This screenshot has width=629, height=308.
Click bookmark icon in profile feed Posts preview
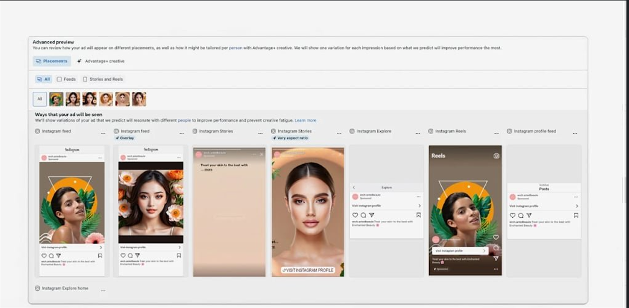click(x=576, y=215)
